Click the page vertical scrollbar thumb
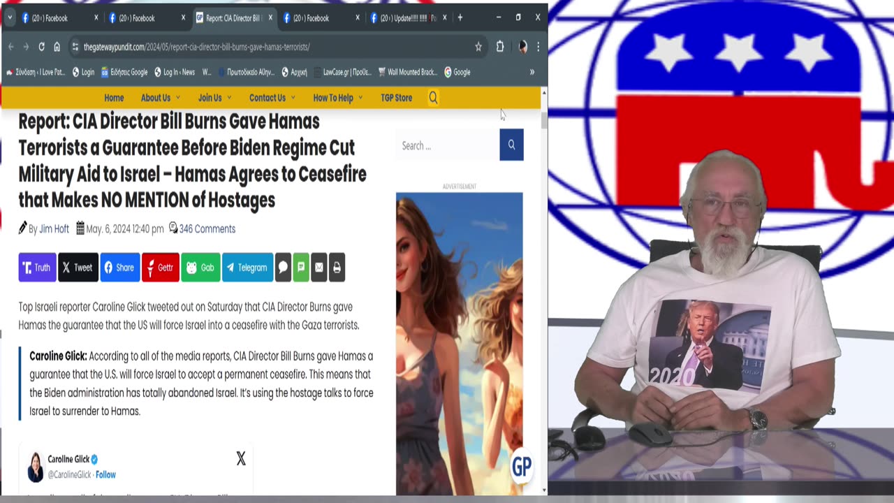Image resolution: width=894 pixels, height=503 pixels. tap(544, 120)
